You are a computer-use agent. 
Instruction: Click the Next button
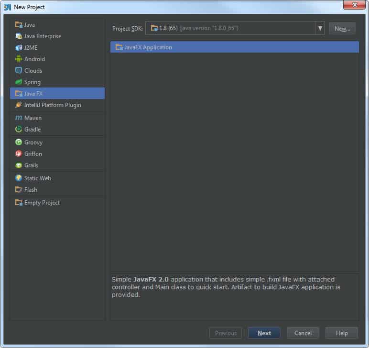point(264,333)
